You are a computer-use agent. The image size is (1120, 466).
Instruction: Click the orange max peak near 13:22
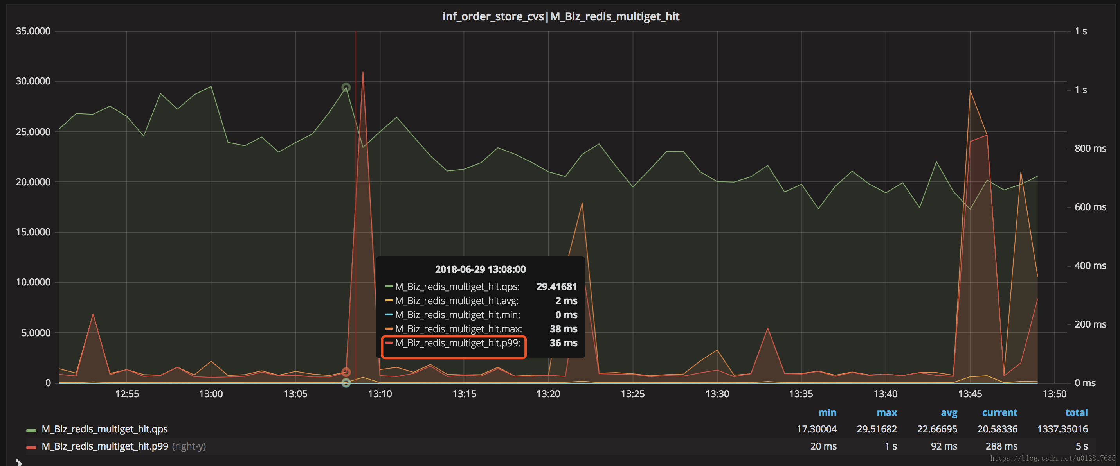tap(582, 203)
